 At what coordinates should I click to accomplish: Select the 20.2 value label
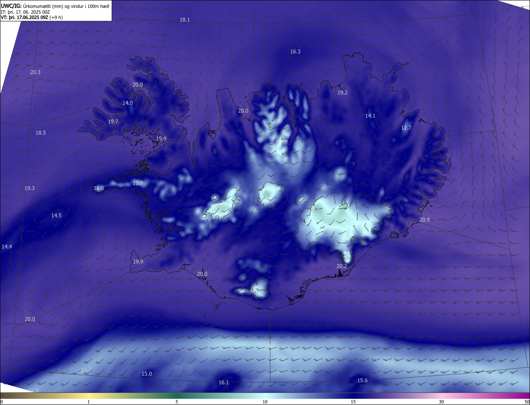click(x=342, y=266)
